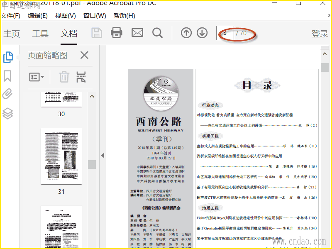Click the Fisher判别与Bayes判别 contents entry
This screenshot has height=249, width=332.
coord(257,218)
